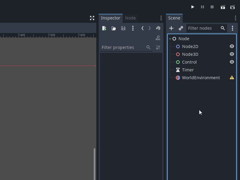This screenshot has height=180, width=240.
Task: Pause the running scene
Action: 202,7
